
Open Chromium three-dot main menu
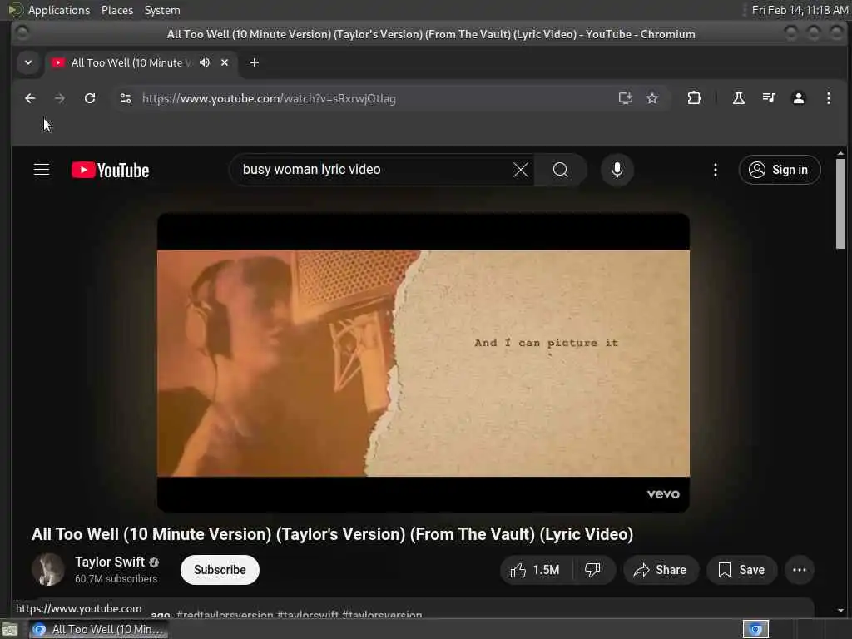pos(828,98)
